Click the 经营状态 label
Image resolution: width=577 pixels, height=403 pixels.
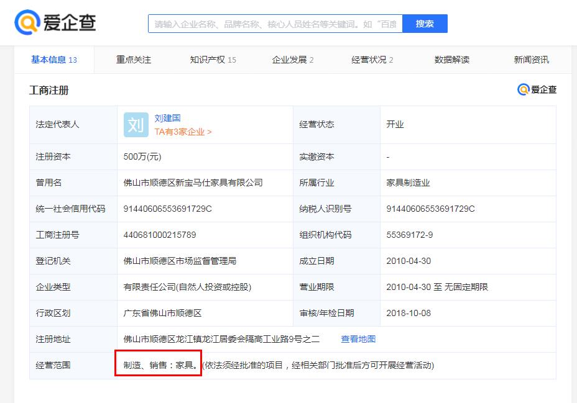coord(317,125)
